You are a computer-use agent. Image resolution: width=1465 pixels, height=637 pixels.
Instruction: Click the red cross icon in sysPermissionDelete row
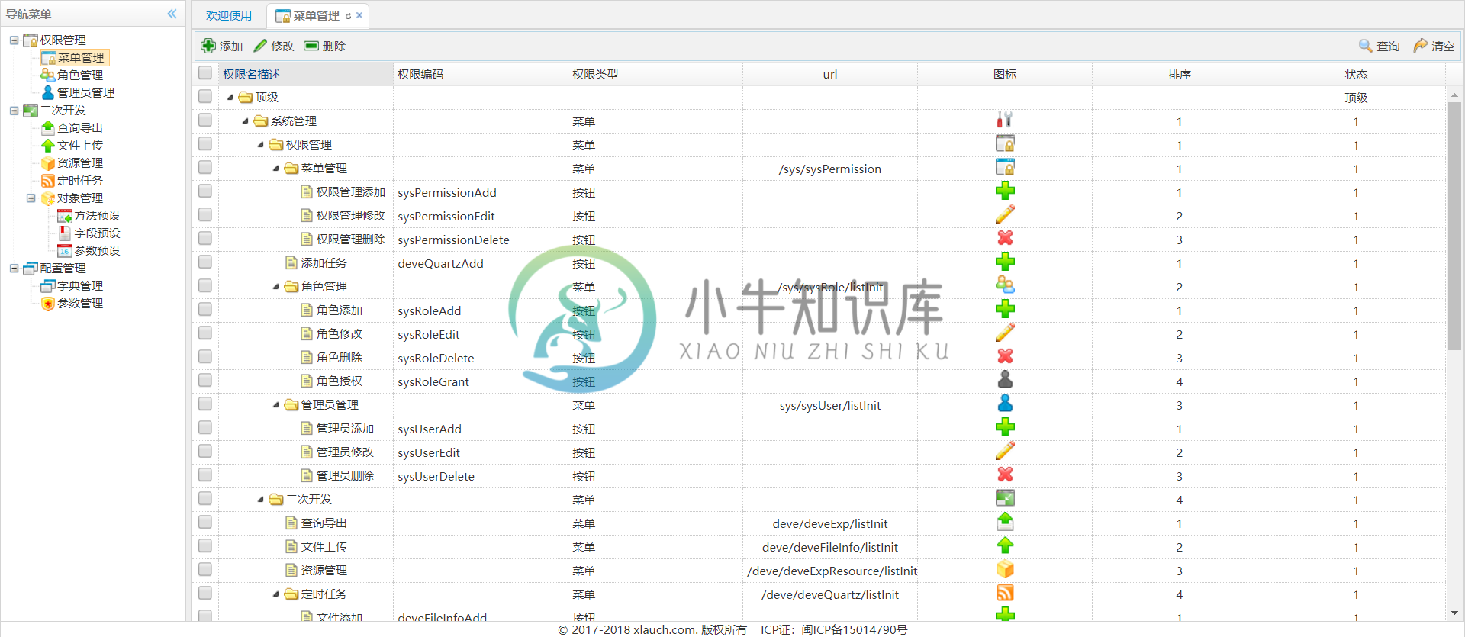(x=1005, y=239)
